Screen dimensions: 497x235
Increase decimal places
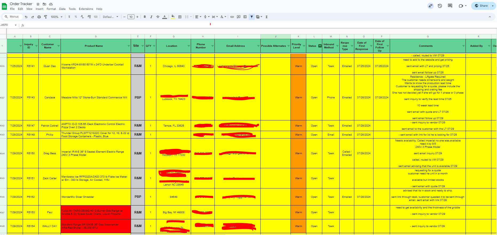[x=89, y=17]
